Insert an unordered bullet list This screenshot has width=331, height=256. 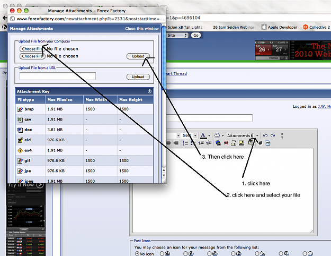[x=193, y=143]
